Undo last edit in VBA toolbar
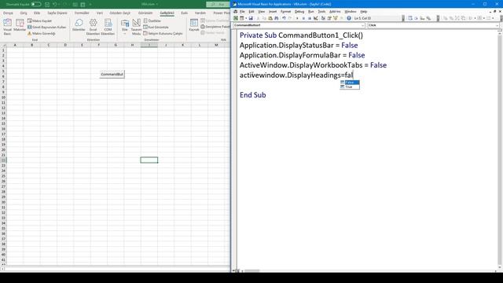This screenshot has width=503, height=283. click(284, 18)
